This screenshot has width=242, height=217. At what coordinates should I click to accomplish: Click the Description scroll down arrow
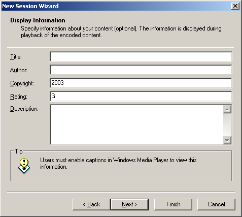click(227, 140)
